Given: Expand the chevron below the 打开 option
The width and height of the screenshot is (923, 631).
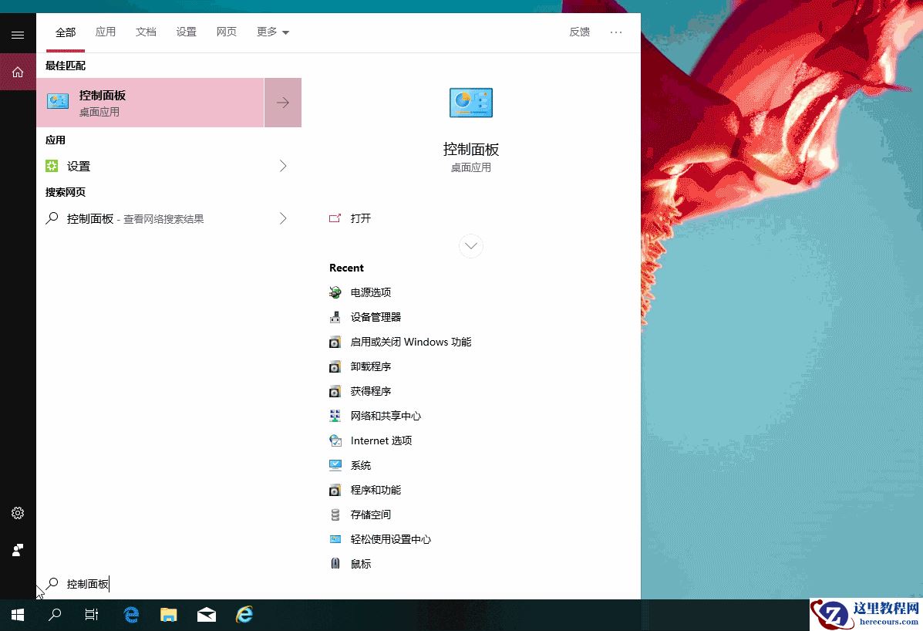Looking at the screenshot, I should pos(470,245).
